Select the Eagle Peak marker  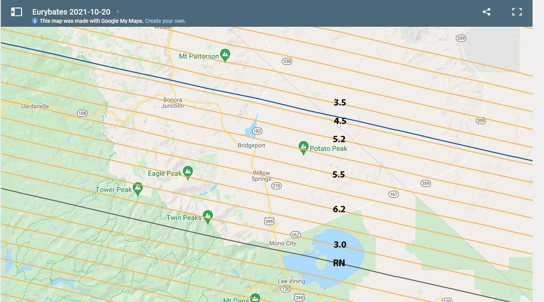tap(188, 173)
